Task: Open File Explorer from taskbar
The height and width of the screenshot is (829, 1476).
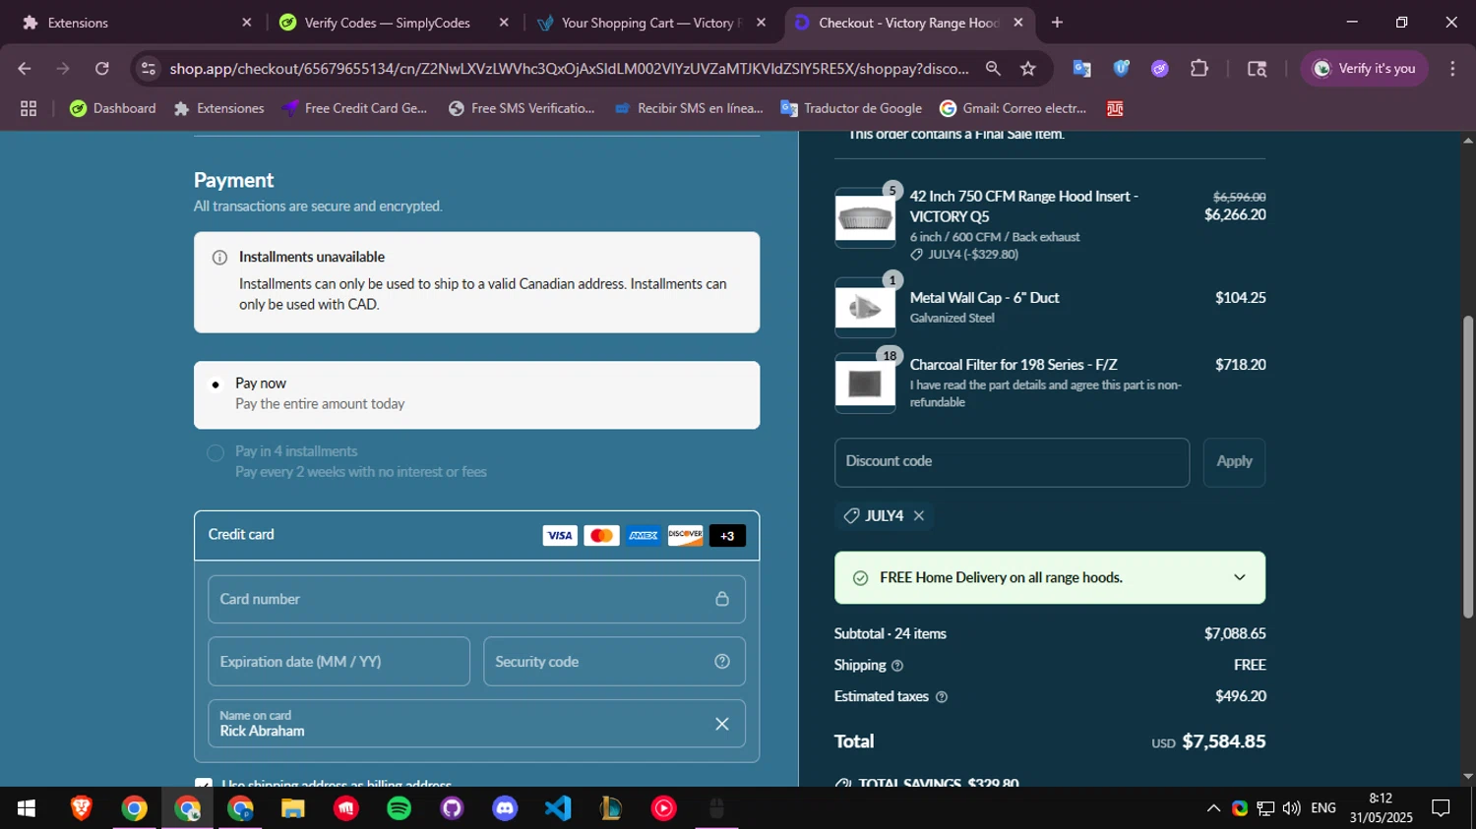Action: (x=292, y=808)
